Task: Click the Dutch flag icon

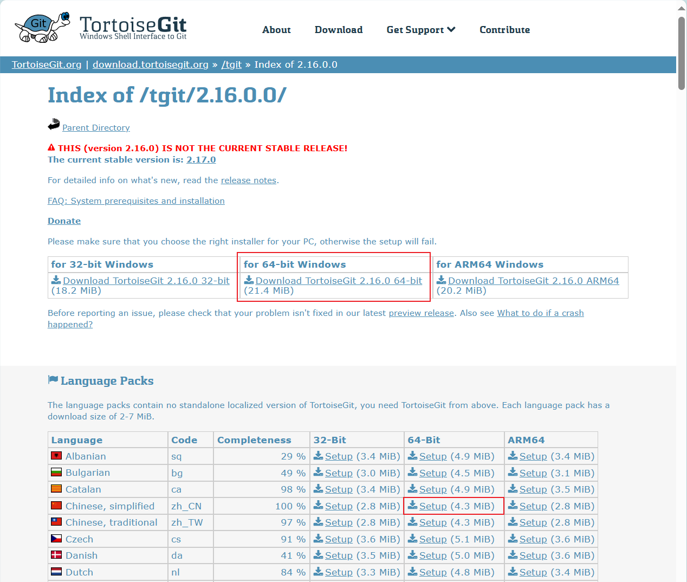Action: pyautogui.click(x=56, y=572)
